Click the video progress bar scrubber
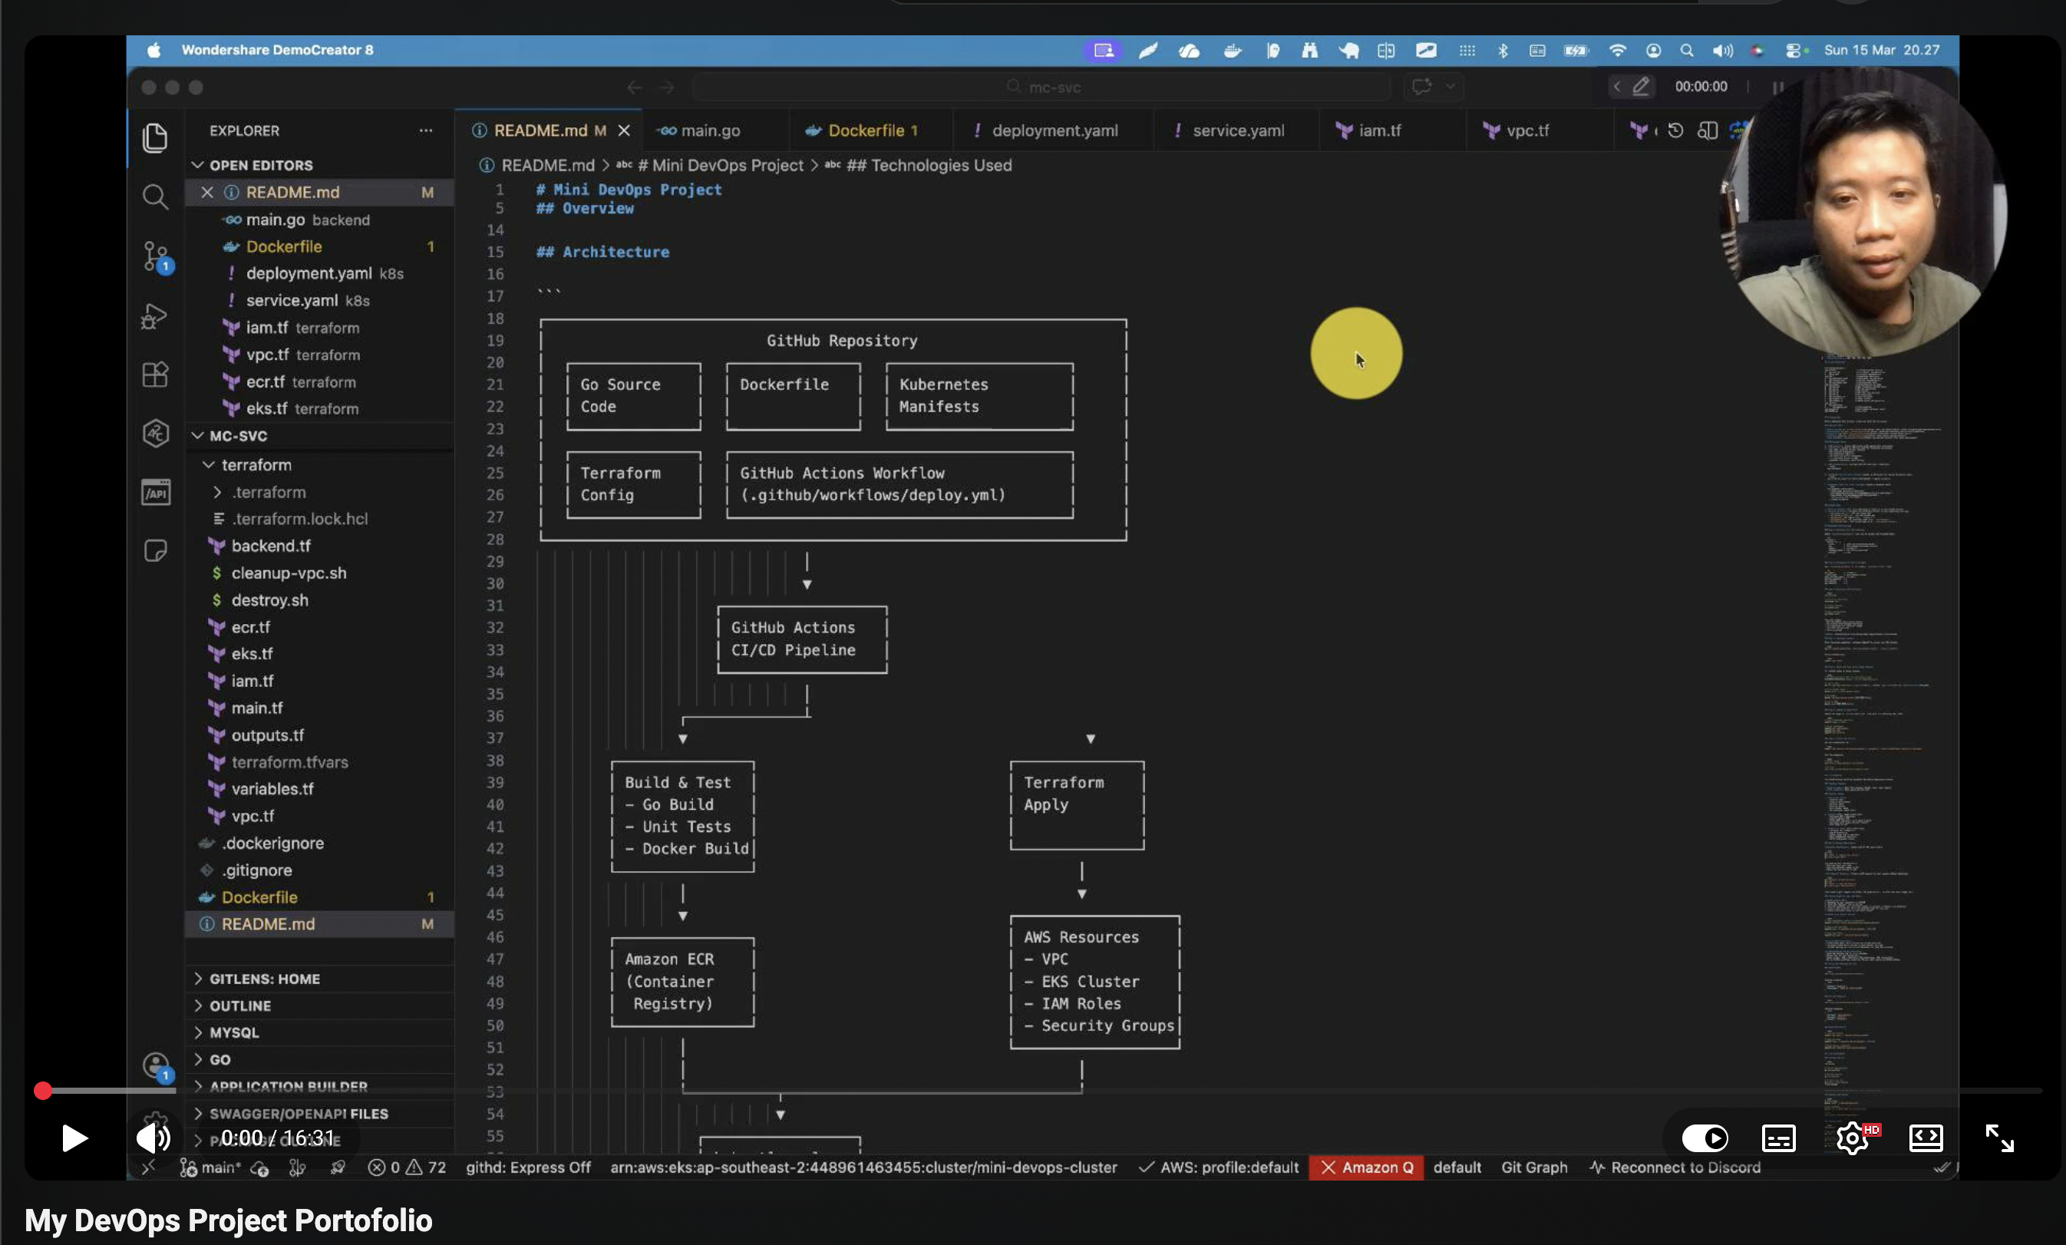2066x1245 pixels. pos(43,1090)
